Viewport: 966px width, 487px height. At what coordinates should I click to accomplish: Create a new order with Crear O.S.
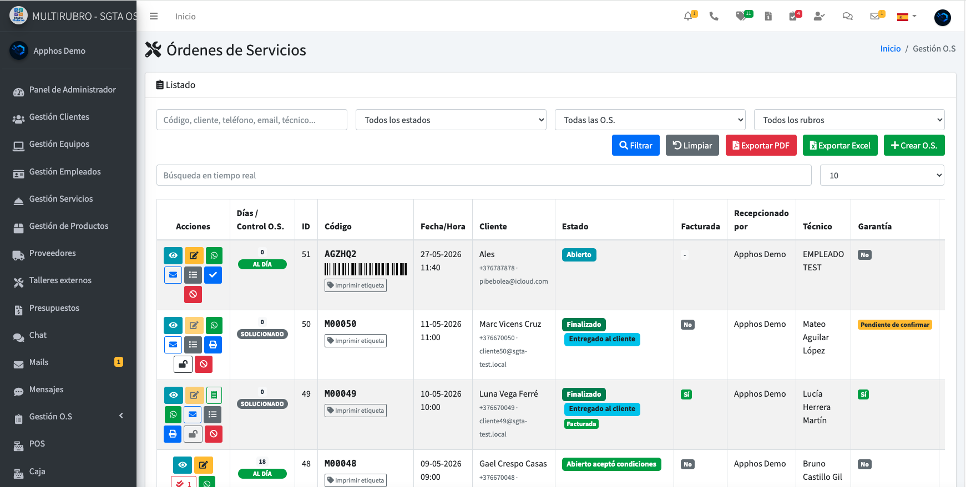[x=914, y=145]
